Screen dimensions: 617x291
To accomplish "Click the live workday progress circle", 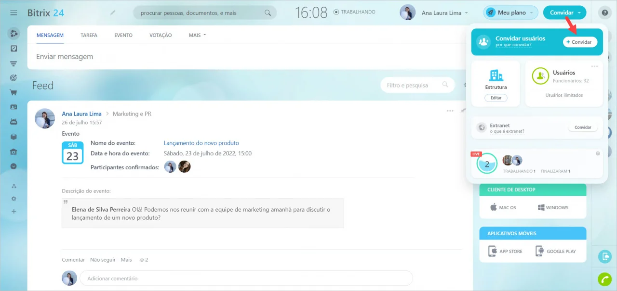I will pos(486,164).
